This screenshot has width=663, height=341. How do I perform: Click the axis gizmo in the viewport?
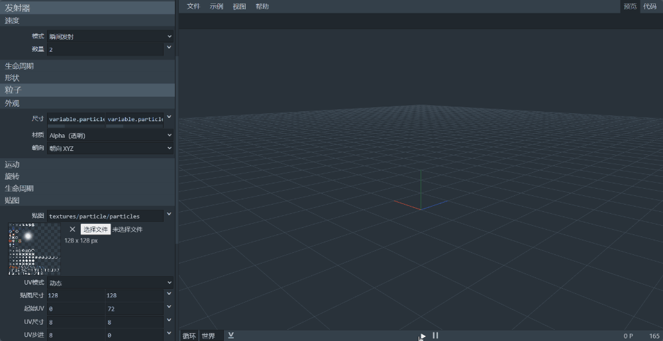pos(421,191)
